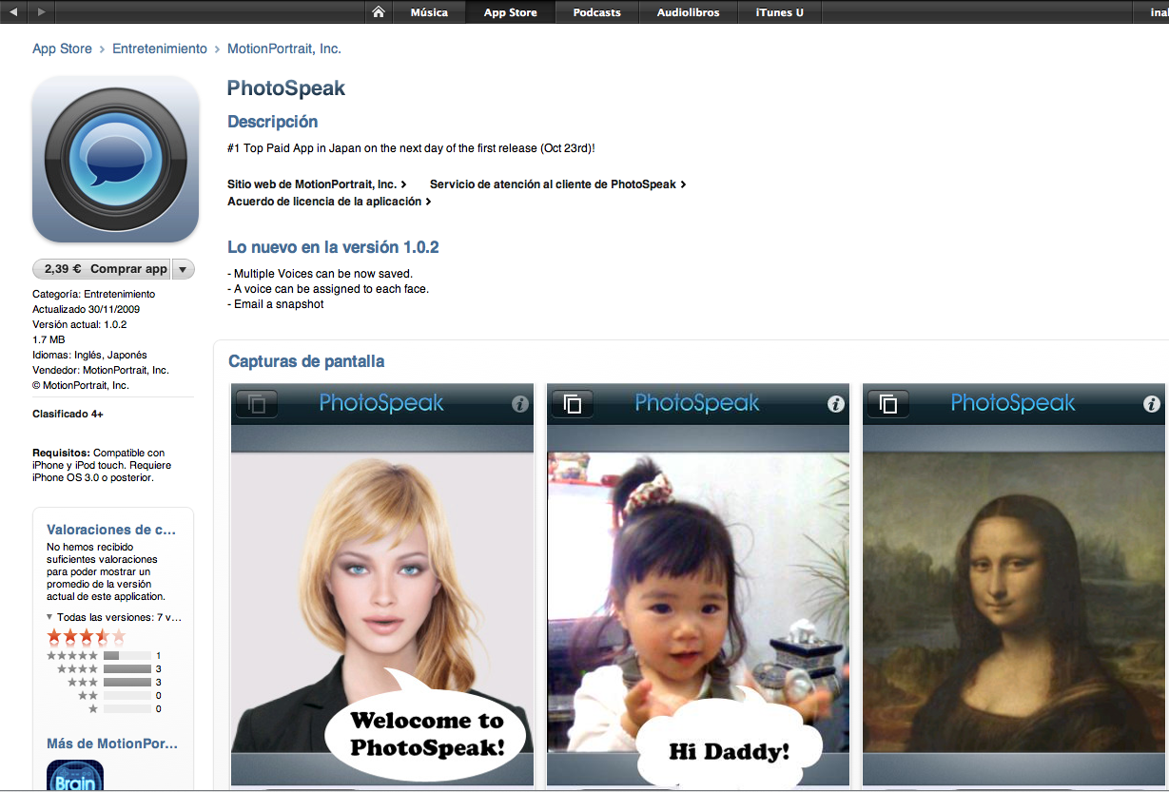The height and width of the screenshot is (792, 1169).
Task: Click the 'No hemos recibido suficientes valoraciones' notice
Action: tap(107, 571)
